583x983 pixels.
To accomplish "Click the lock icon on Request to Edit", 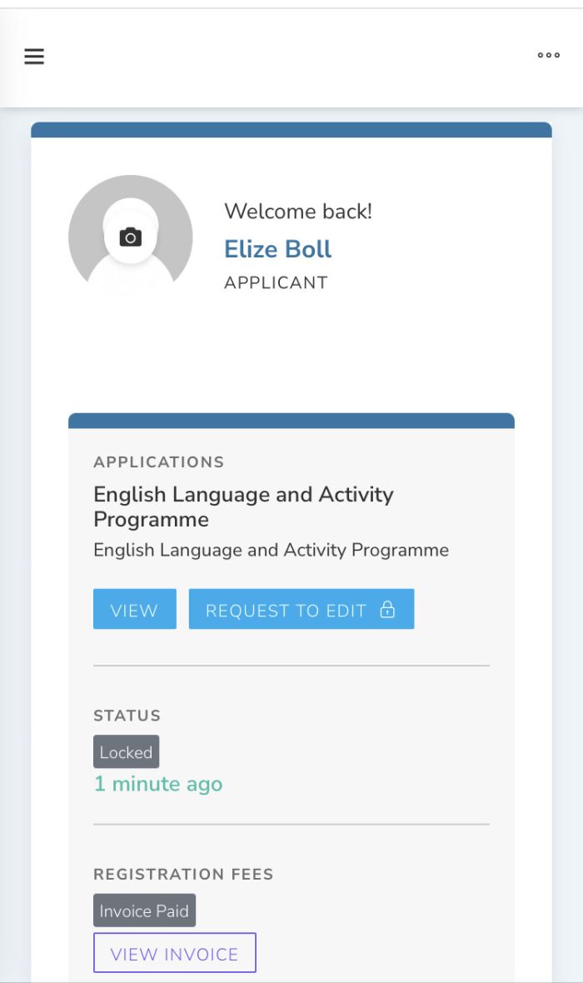I will [x=387, y=609].
